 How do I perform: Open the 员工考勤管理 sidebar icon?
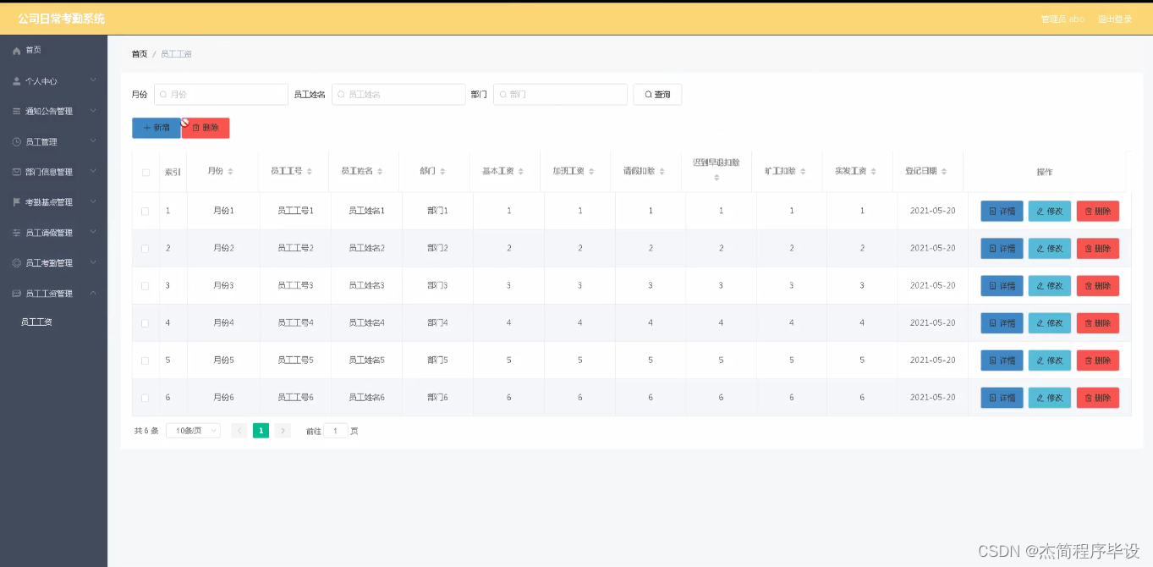click(x=17, y=262)
